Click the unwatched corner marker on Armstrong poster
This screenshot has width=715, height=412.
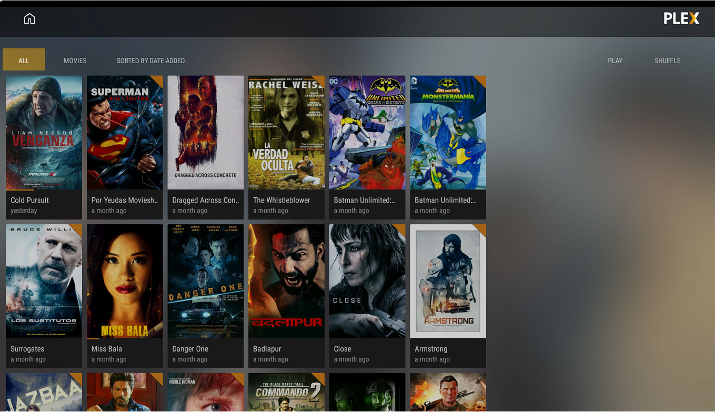(x=481, y=229)
